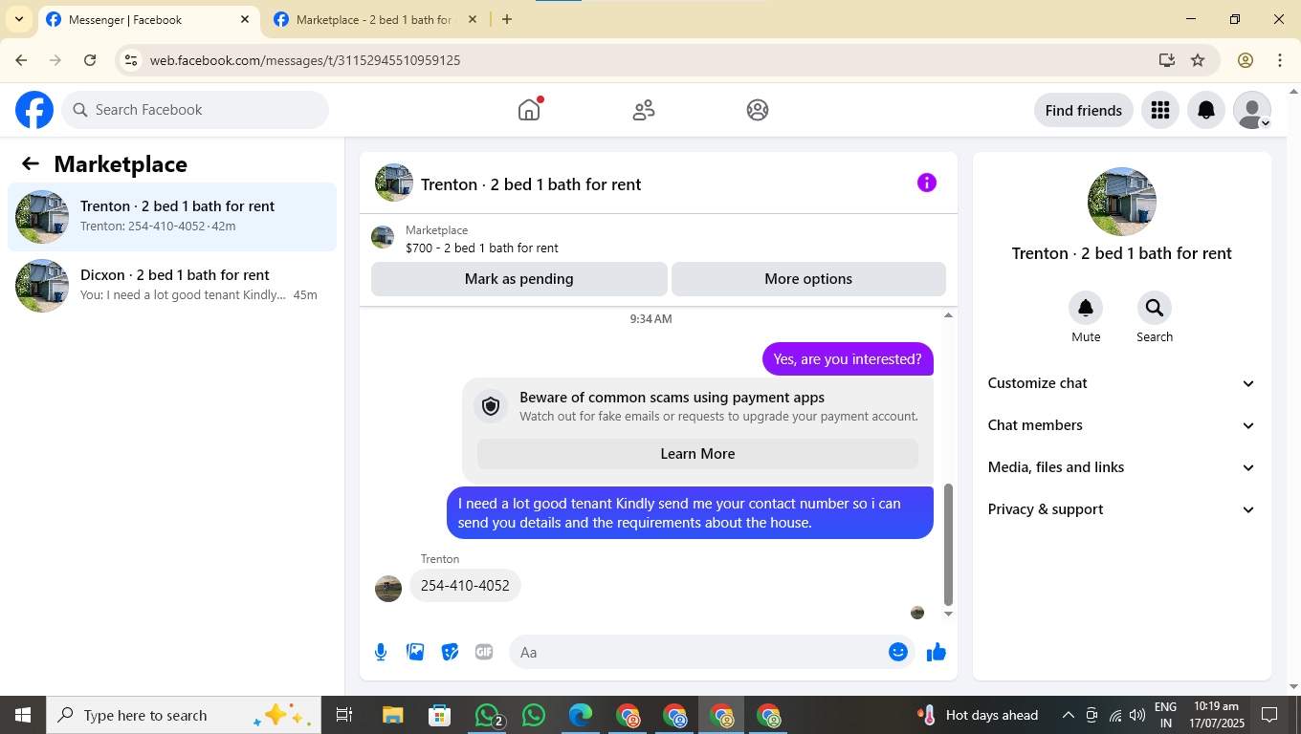Show hidden system tray icons
The width and height of the screenshot is (1301, 734).
pos(1068,715)
